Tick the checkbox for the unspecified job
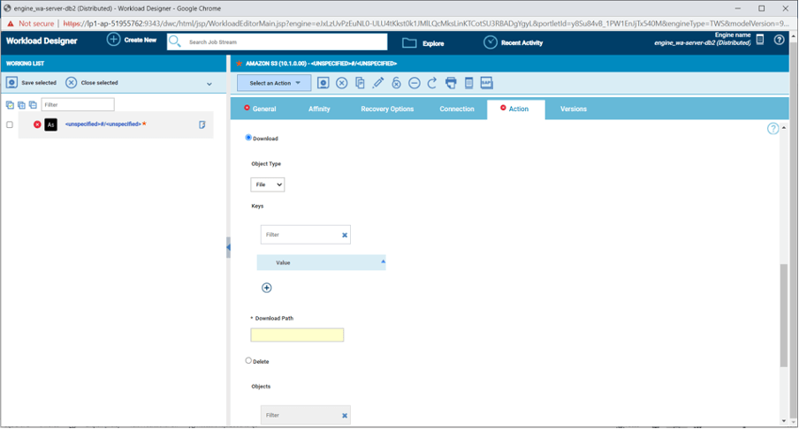 (10, 124)
